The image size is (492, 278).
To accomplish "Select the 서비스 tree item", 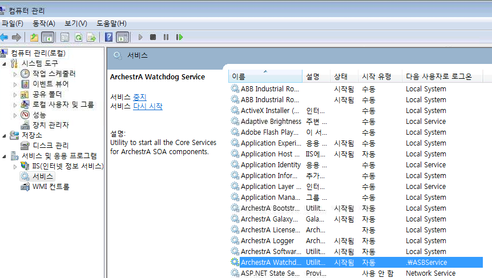I will (x=43, y=176).
